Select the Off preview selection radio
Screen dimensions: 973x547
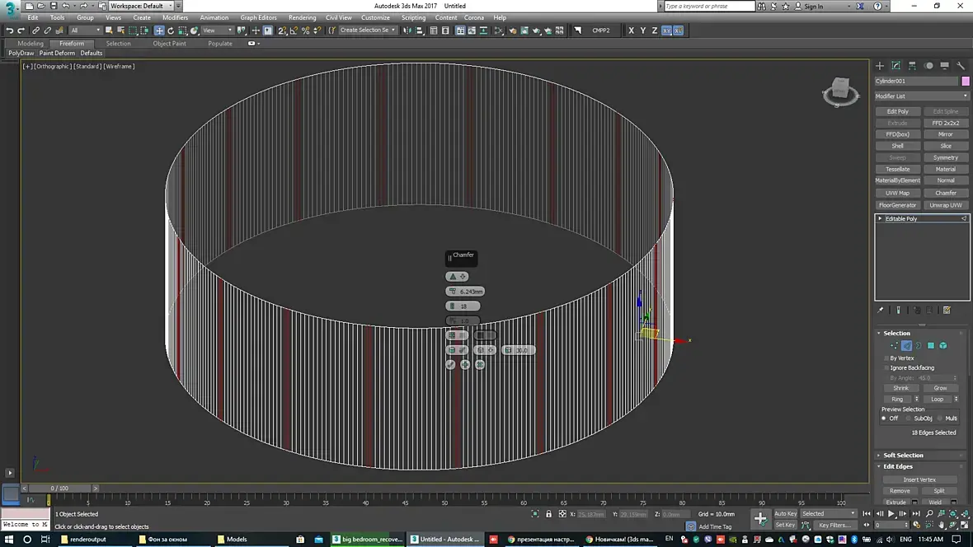pyautogui.click(x=884, y=418)
